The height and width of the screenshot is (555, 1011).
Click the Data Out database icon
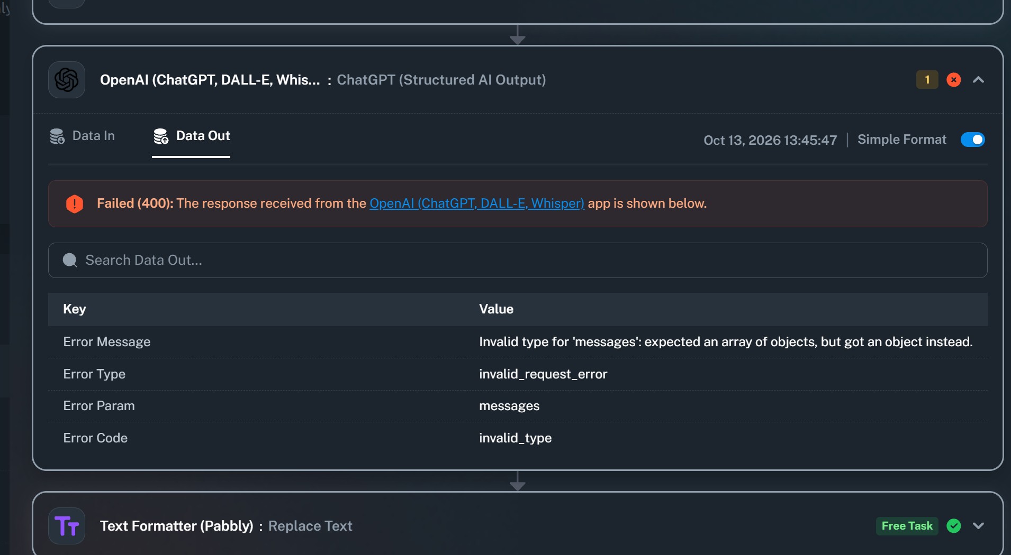coord(161,136)
